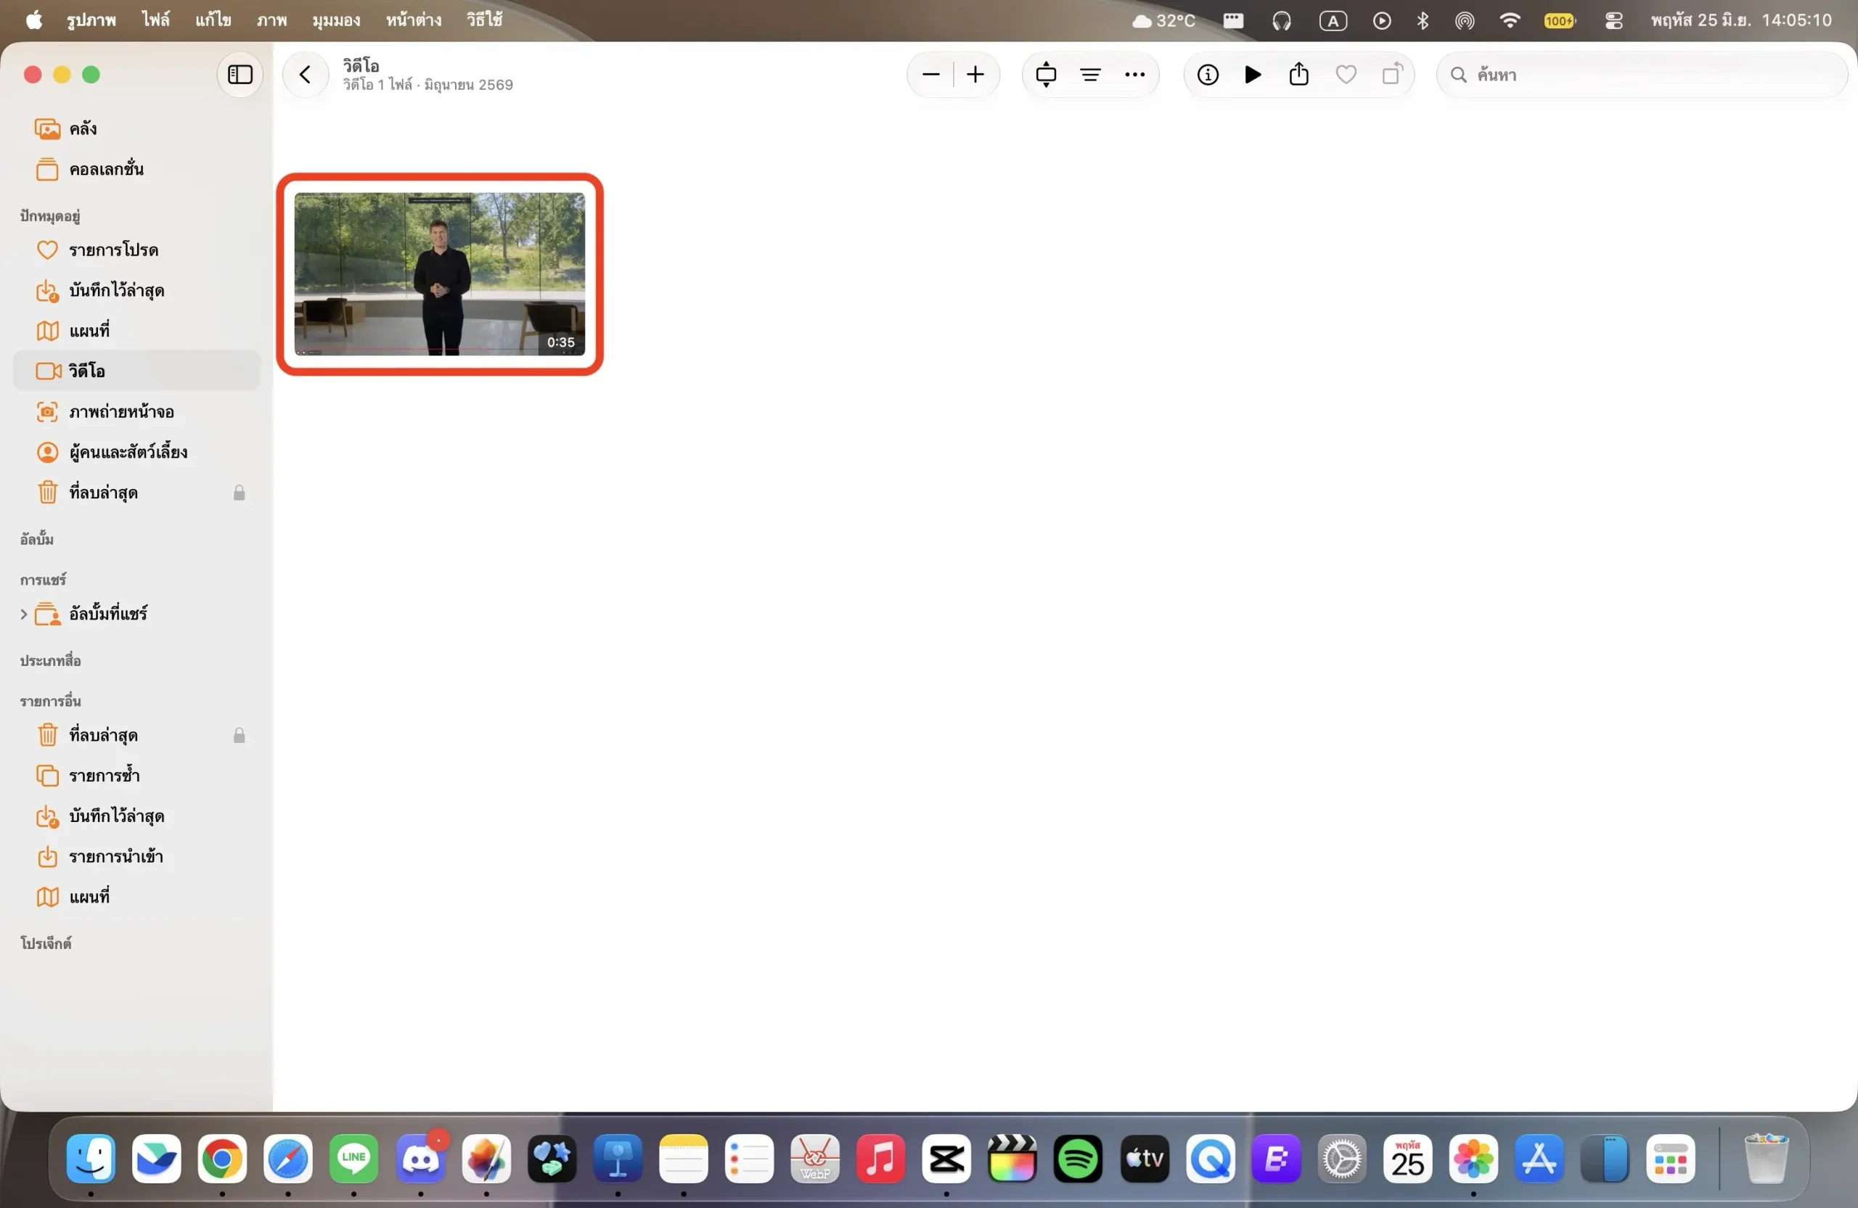Click the Wi-Fi status icon
Viewport: 1858px width, 1208px height.
(1510, 21)
